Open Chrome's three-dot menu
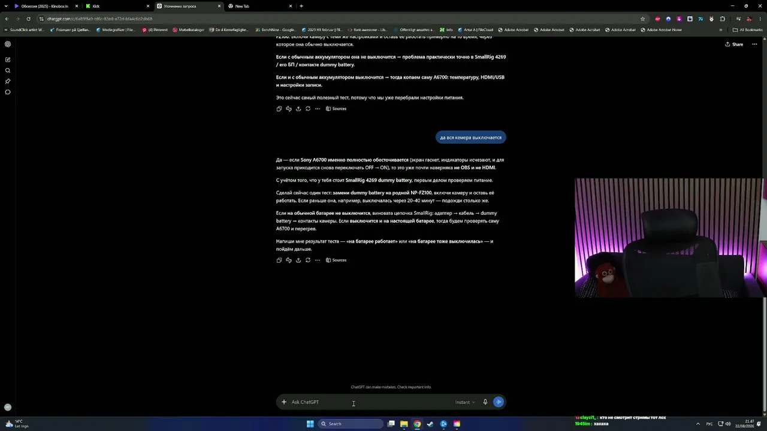Viewport: 767px width, 431px height. [x=760, y=19]
